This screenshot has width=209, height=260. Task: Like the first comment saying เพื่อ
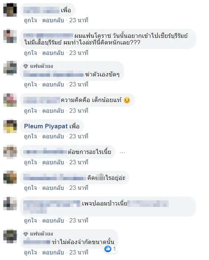[30, 20]
